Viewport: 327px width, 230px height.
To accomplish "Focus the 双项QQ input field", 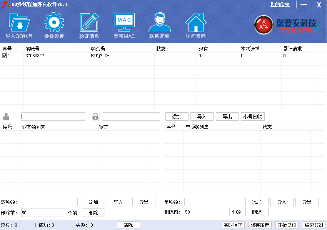I will coord(49,202).
